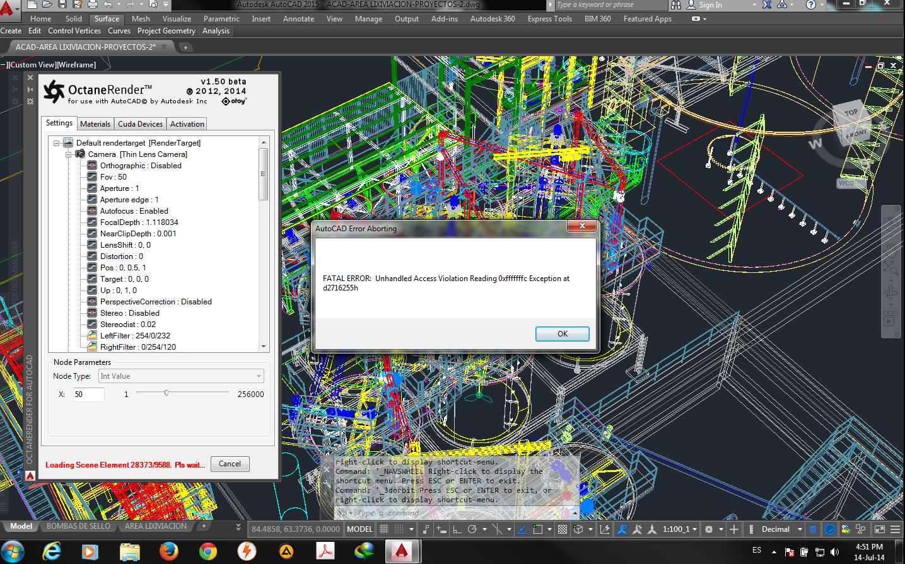Image resolution: width=905 pixels, height=564 pixels.
Task: Toggle Transparency display in the status bar
Action: 563,529
